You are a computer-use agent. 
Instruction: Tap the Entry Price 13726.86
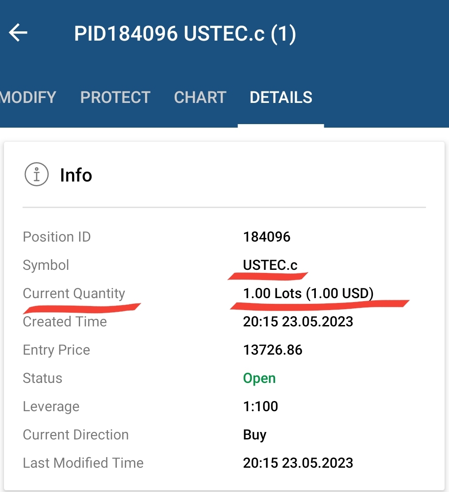tap(273, 350)
